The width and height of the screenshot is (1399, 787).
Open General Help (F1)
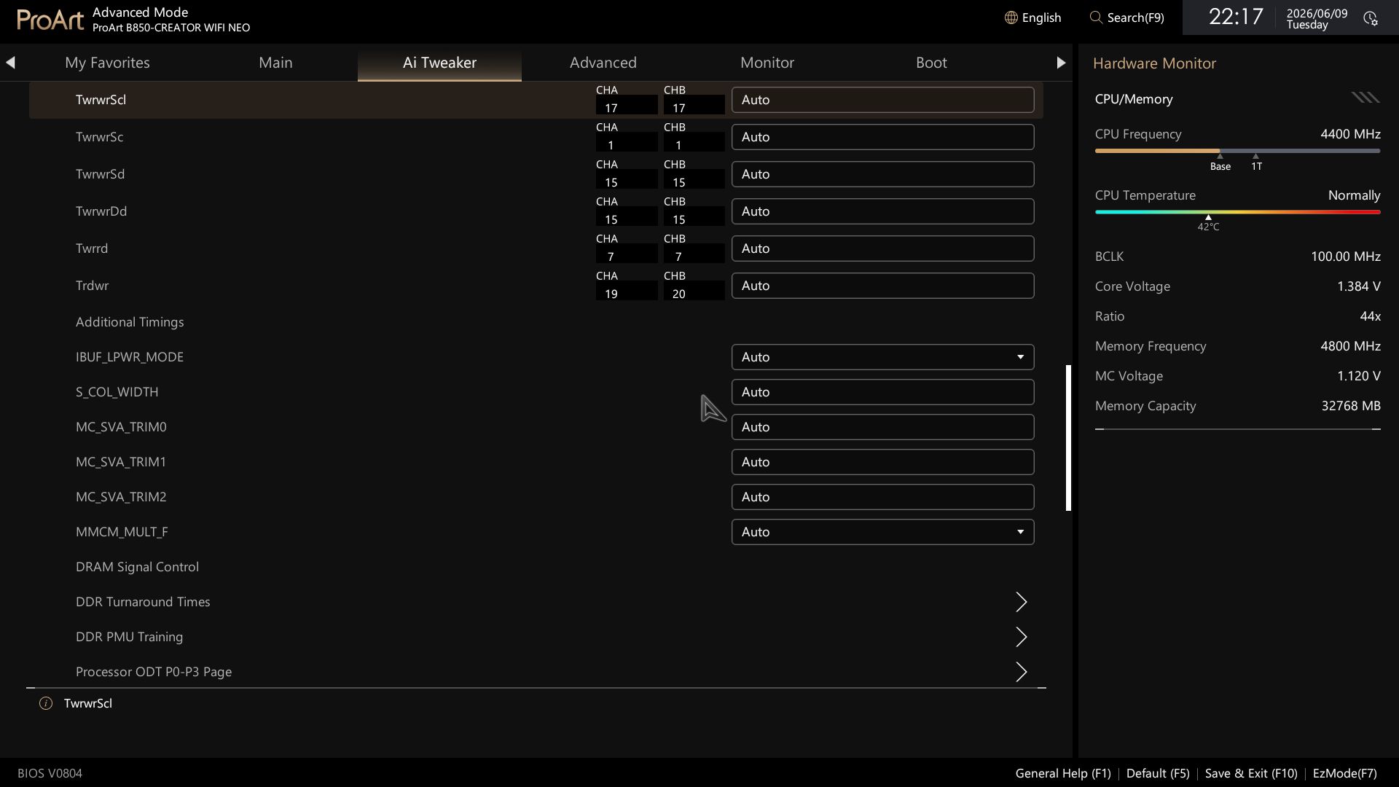pyautogui.click(x=1063, y=773)
